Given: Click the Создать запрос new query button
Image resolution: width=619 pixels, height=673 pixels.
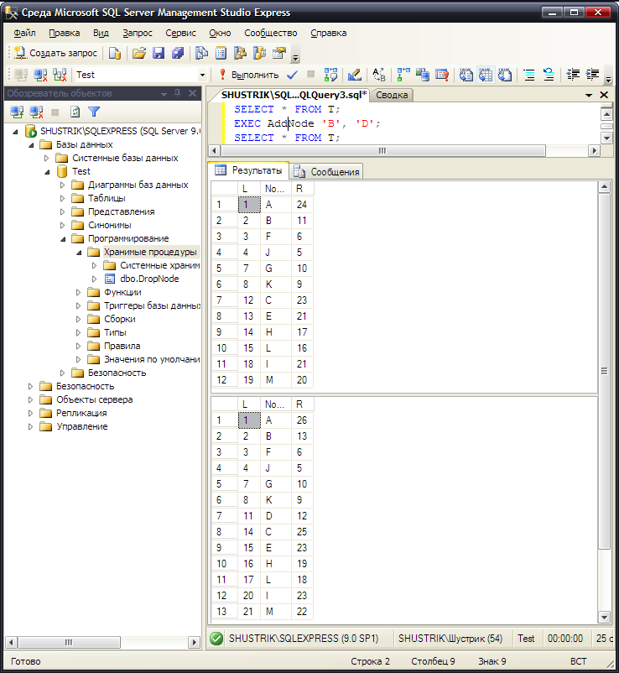Looking at the screenshot, I should point(56,53).
